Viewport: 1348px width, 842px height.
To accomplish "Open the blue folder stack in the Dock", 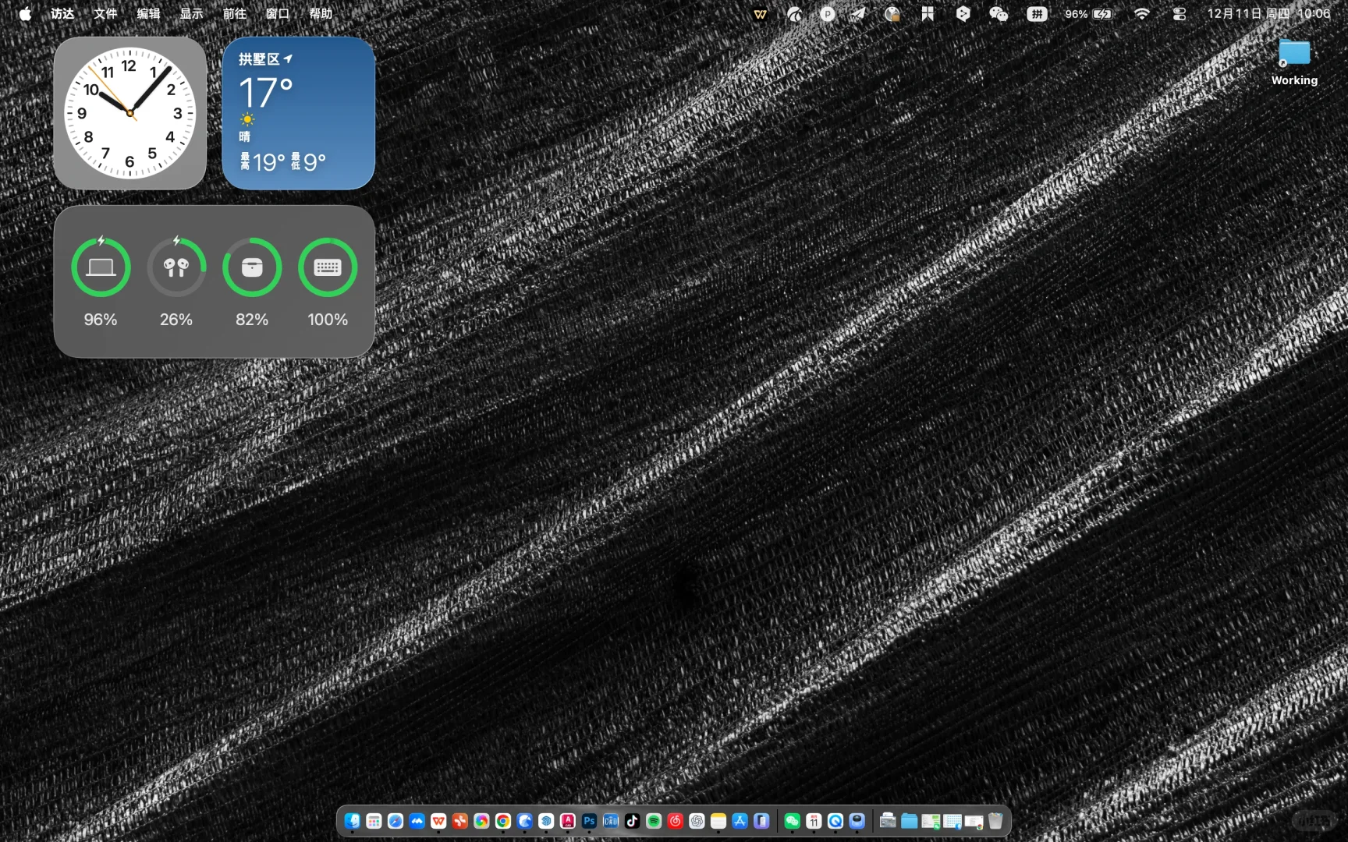I will tap(910, 821).
